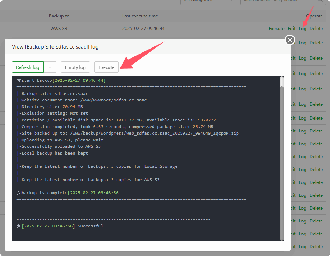Close the backup log dialog
Screen dimensions: 330x256
(x=290, y=40)
